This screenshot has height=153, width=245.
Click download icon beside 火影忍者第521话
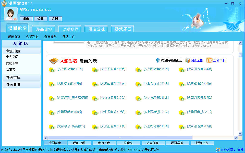click(x=139, y=84)
